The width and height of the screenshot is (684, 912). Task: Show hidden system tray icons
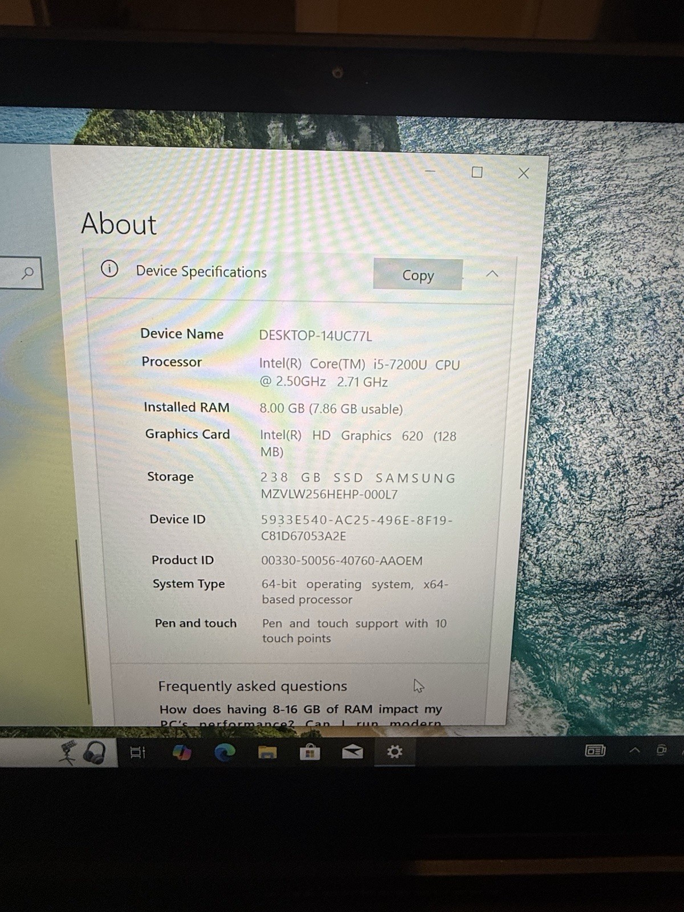(x=634, y=751)
